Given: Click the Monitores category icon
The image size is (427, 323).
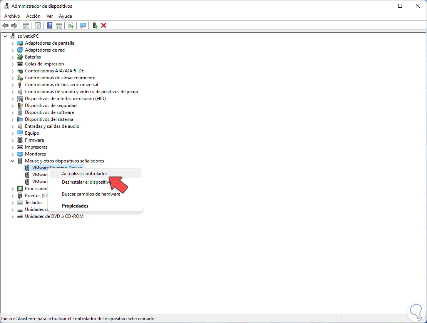Looking at the screenshot, I should [x=20, y=154].
